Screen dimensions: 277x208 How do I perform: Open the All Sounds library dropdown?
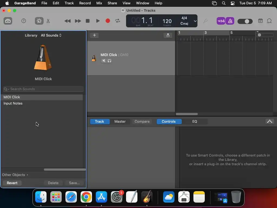tap(51, 35)
